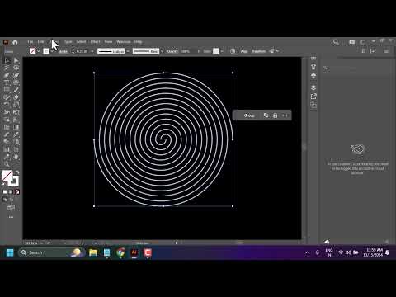Open more options in contextual task bar

[x=285, y=115]
